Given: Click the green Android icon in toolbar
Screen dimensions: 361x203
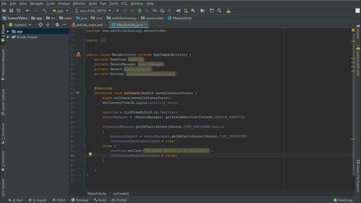Looking at the screenshot, I should point(228,11).
